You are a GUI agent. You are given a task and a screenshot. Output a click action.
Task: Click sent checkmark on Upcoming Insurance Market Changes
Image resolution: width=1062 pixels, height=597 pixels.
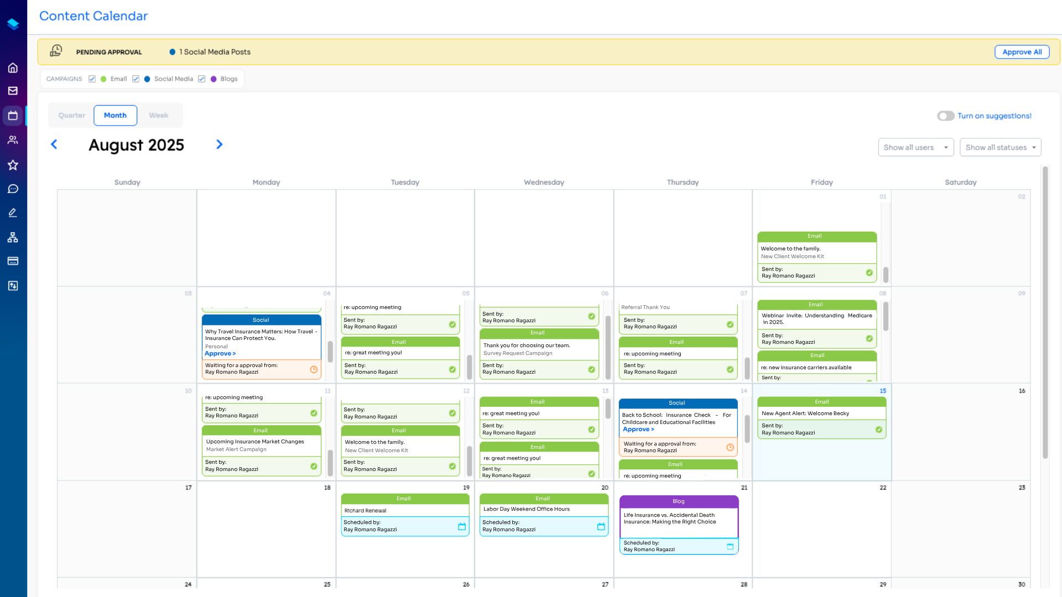(314, 466)
